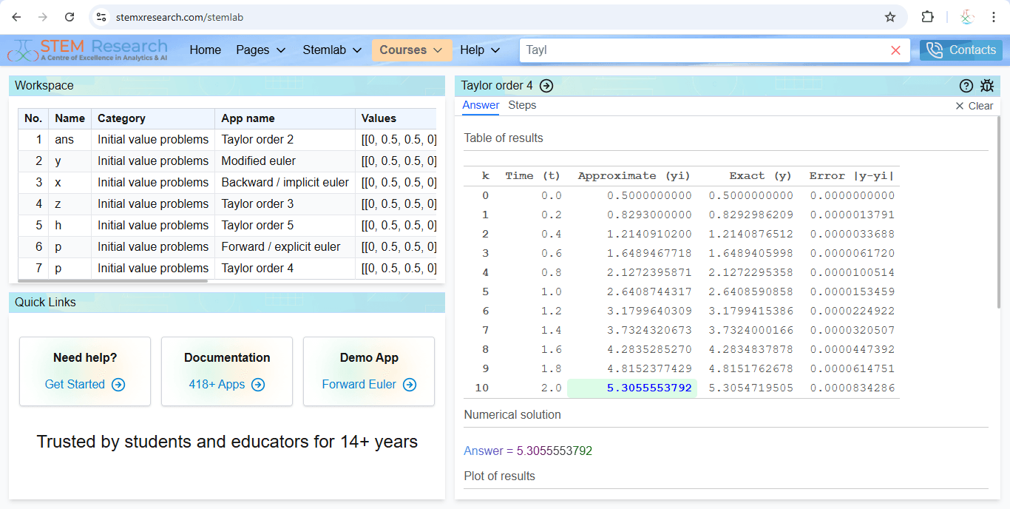Expand the Help menu
Viewport: 1010px width, 509px height.
tap(480, 50)
